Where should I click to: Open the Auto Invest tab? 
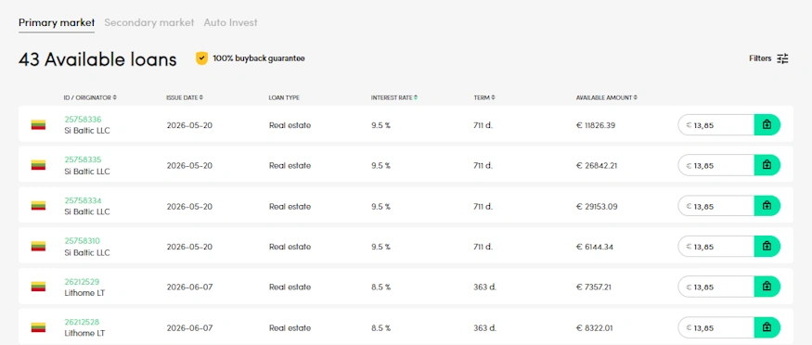tap(230, 23)
